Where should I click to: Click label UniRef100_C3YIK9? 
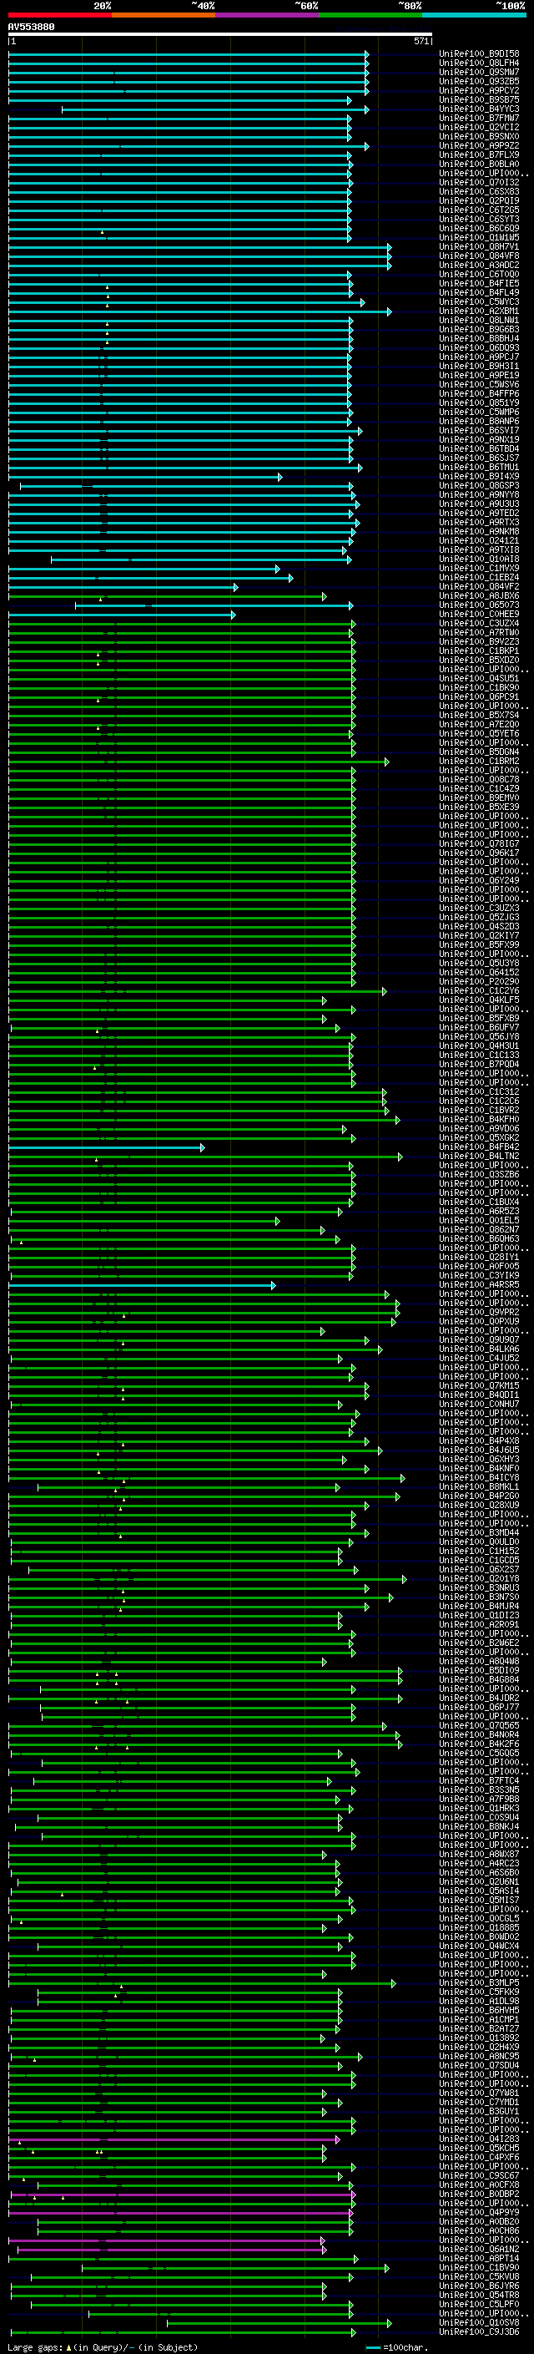479,1276
